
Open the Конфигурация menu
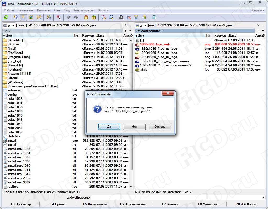pos(84,10)
